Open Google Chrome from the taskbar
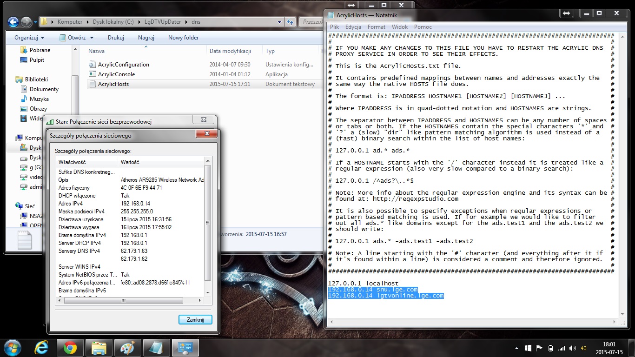Screen dimensions: 635x357 (70, 348)
